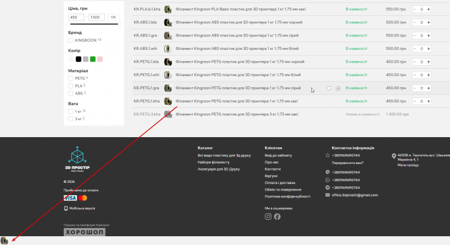Select the pink color swatch filter
450x245 pixels.
click(100, 59)
